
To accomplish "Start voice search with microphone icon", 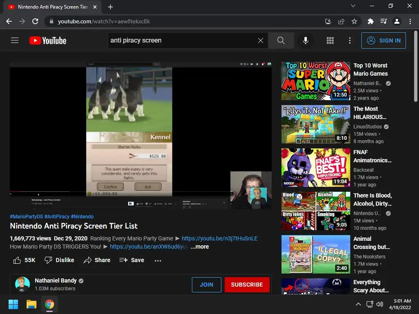I will click(x=305, y=40).
